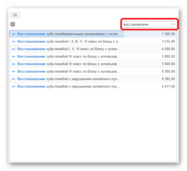The width and height of the screenshot is (187, 171).
Task: Click the dash icon of the 3 515,00 row
Action: point(13,42)
